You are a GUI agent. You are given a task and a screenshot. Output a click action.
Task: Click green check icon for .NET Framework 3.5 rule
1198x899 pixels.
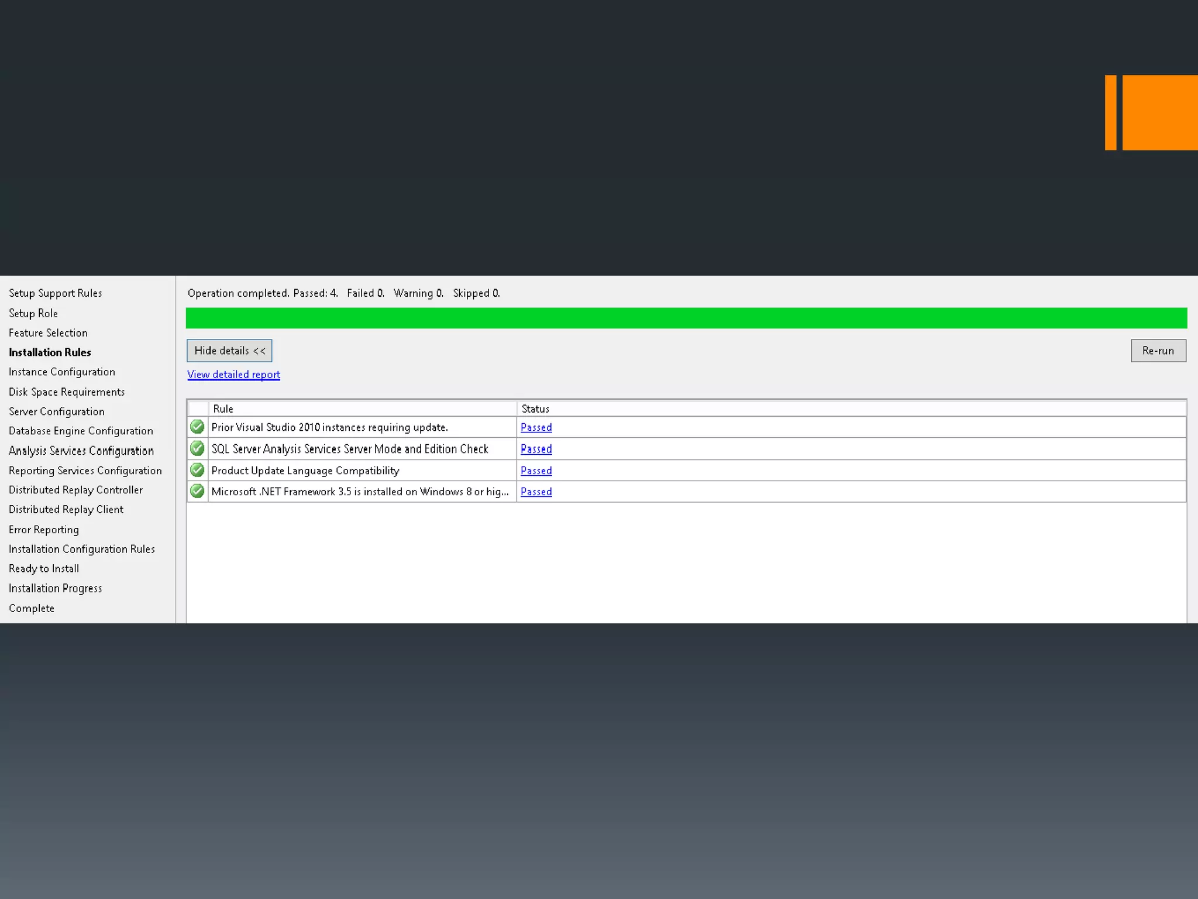point(197,491)
